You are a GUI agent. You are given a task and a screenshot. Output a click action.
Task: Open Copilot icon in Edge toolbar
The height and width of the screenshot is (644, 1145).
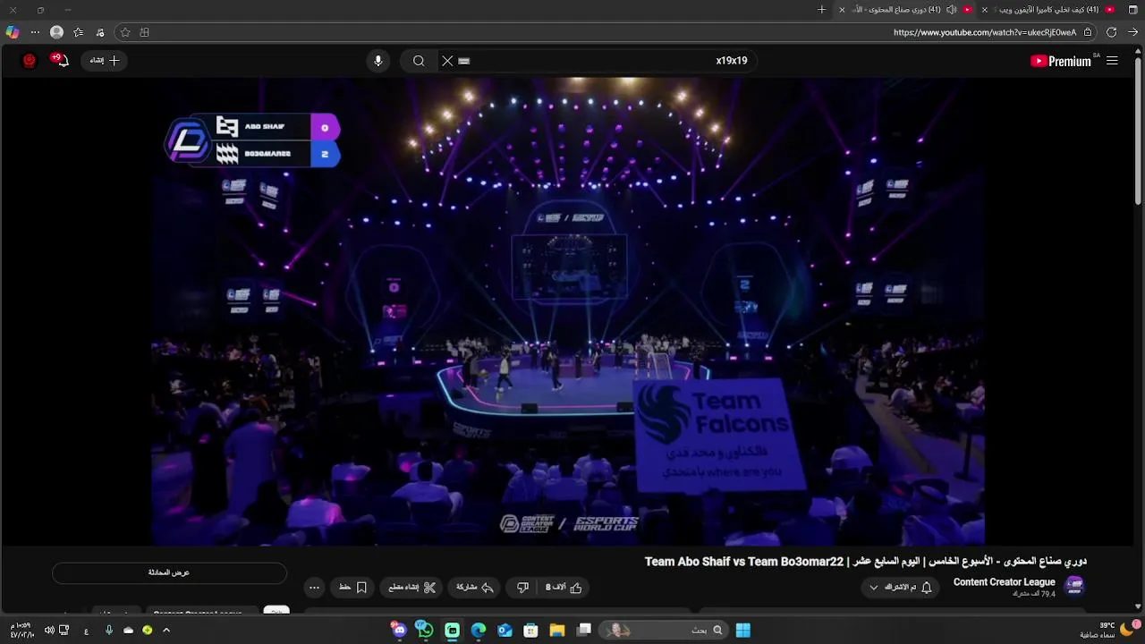click(x=13, y=32)
